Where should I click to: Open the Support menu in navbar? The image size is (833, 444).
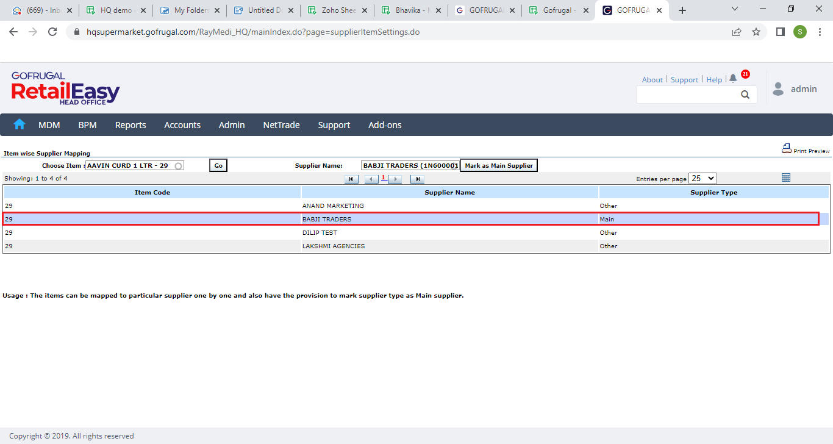pyautogui.click(x=334, y=125)
